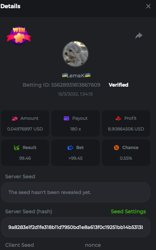Open Seed Settings link

coord(128,211)
